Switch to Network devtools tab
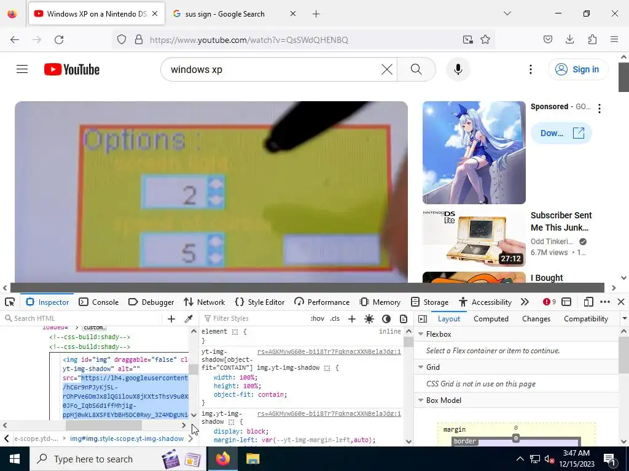The width and height of the screenshot is (629, 471). [x=204, y=302]
